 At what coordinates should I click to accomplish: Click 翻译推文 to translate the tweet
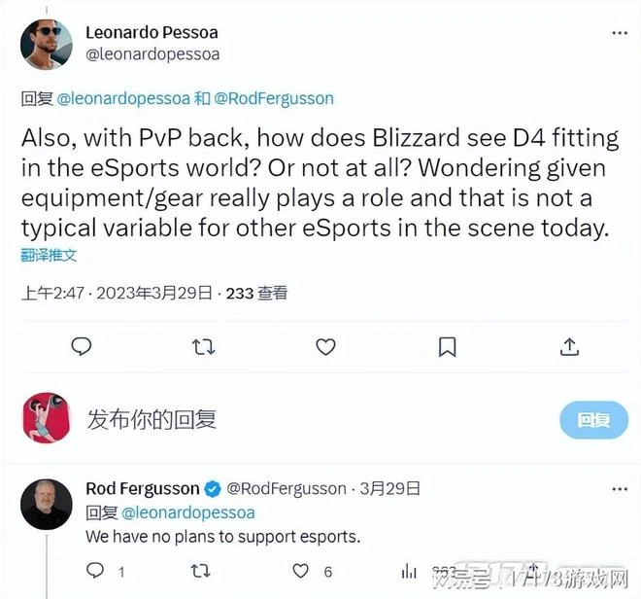[x=49, y=255]
